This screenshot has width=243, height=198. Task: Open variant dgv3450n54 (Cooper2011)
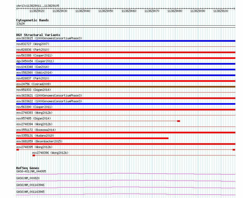tap(35, 61)
